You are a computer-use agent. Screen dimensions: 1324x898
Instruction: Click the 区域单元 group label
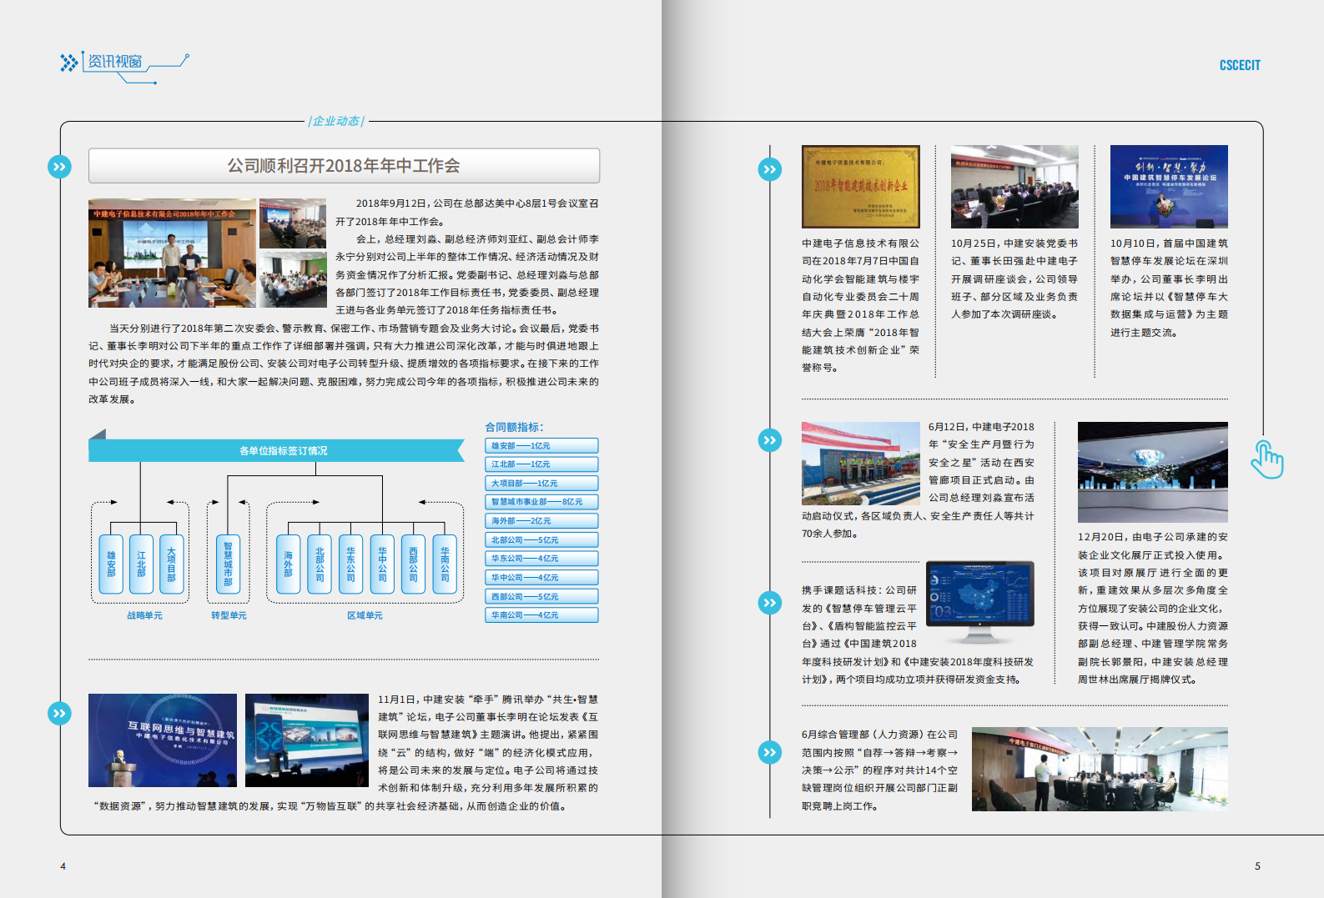pos(365,615)
